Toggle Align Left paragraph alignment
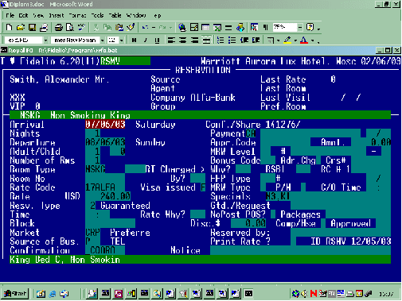402x301 pixels. click(171, 41)
